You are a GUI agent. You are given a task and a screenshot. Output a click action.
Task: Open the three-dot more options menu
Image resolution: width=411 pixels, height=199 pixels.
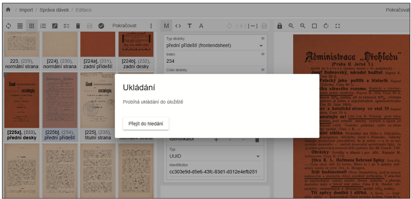coord(151,26)
